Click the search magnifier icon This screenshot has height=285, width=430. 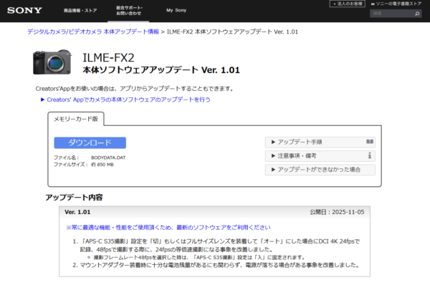[x=417, y=14]
